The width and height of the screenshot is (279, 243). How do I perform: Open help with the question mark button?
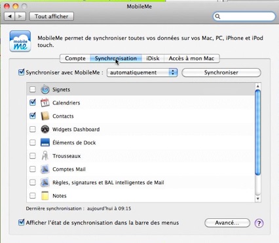pyautogui.click(x=259, y=223)
